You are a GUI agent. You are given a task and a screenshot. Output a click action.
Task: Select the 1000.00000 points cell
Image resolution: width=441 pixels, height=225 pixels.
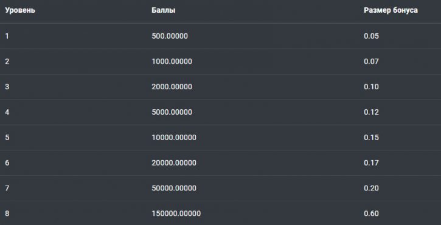pos(172,61)
